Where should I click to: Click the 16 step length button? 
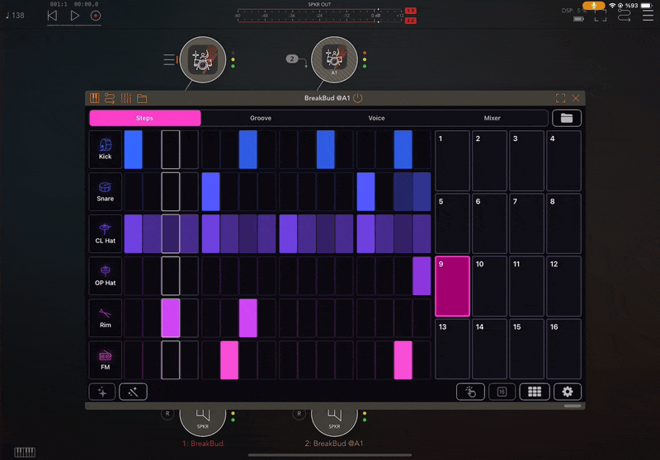coord(502,392)
